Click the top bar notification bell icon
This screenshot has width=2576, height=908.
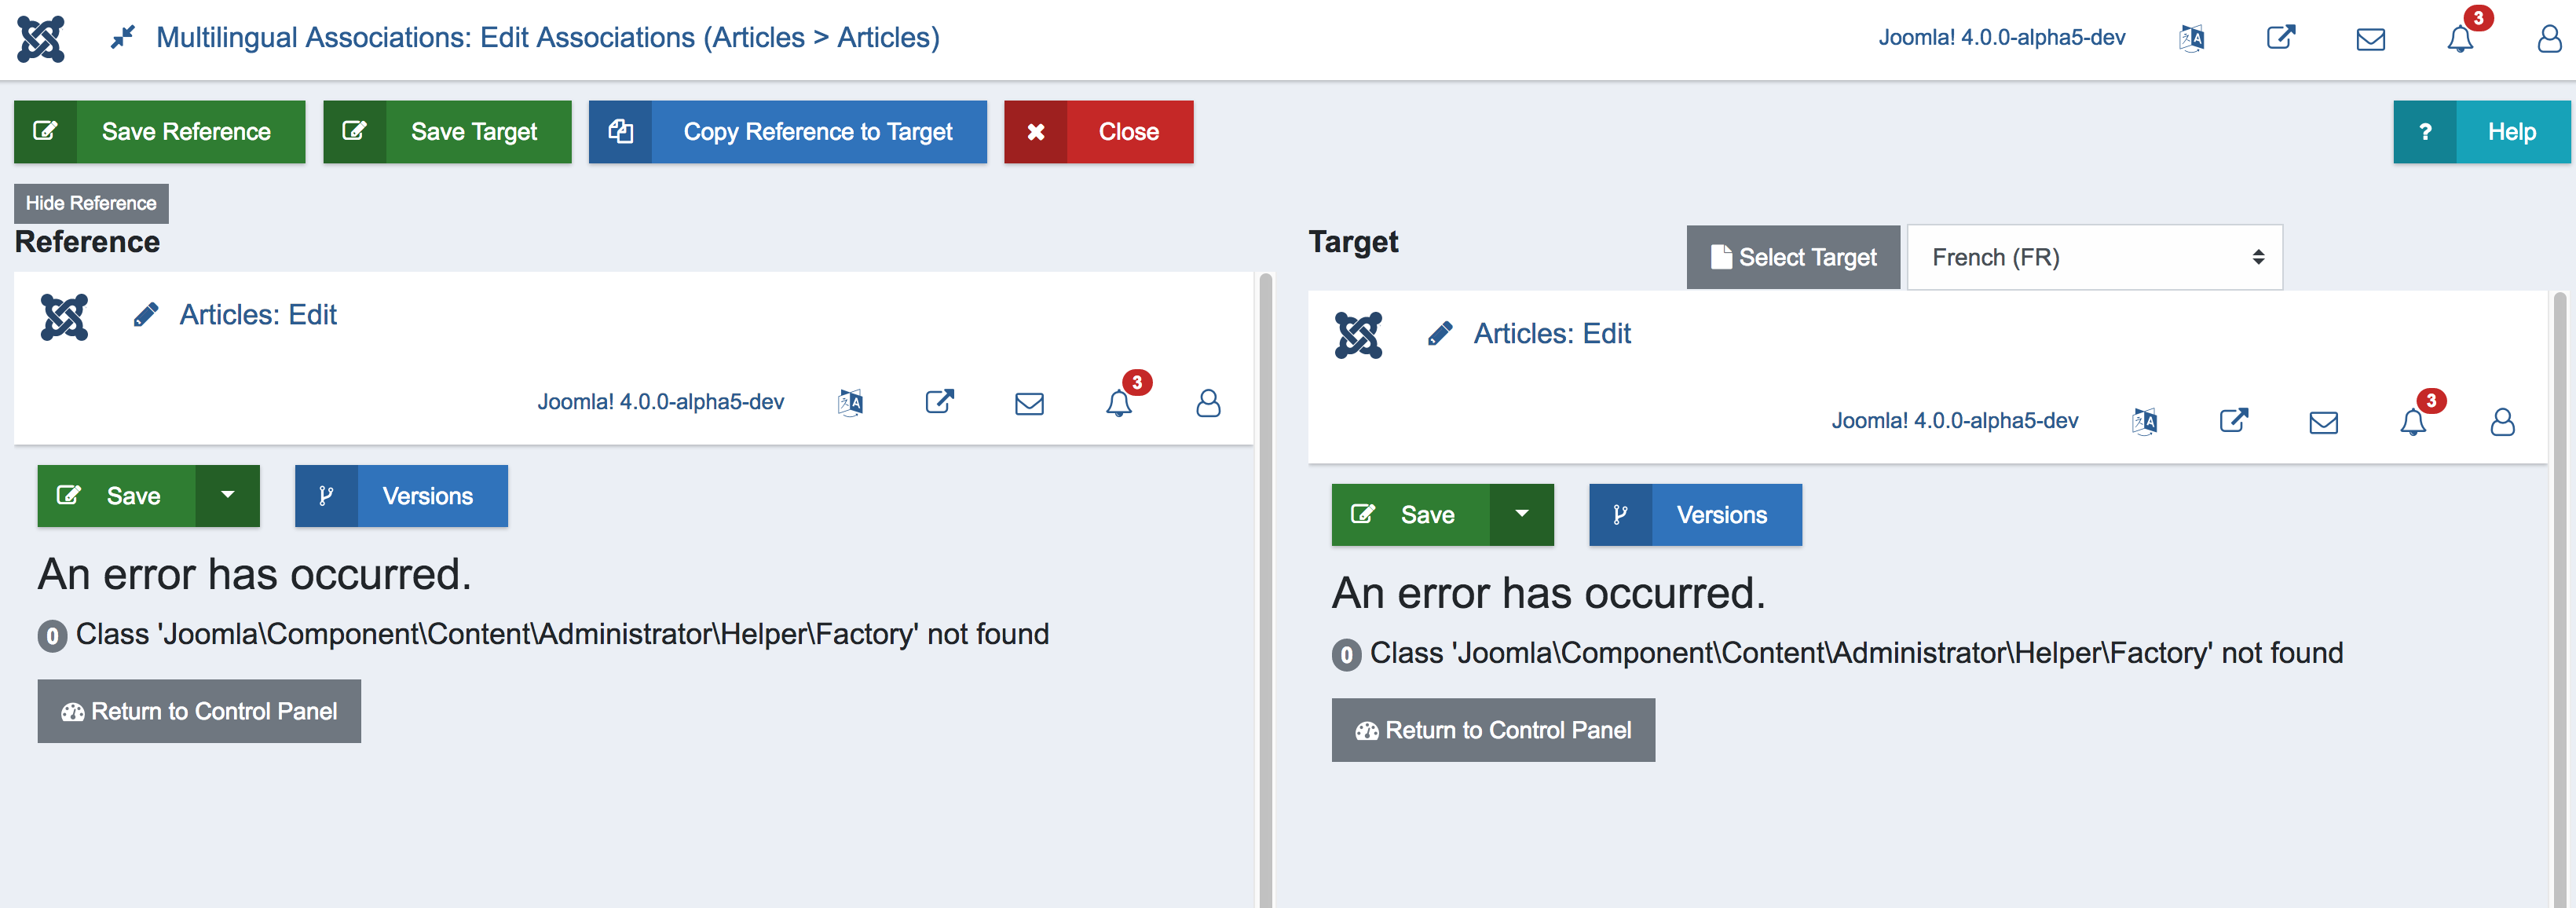[x=2460, y=39]
